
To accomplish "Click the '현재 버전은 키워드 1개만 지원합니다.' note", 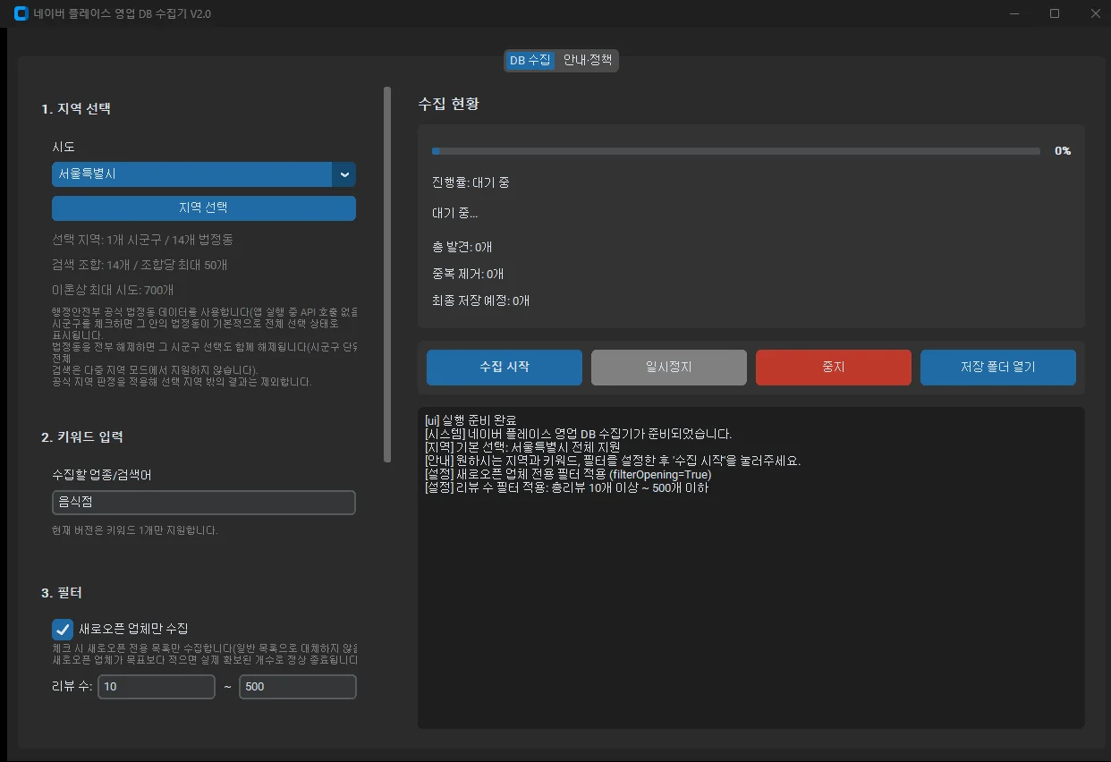I will pyautogui.click(x=135, y=530).
